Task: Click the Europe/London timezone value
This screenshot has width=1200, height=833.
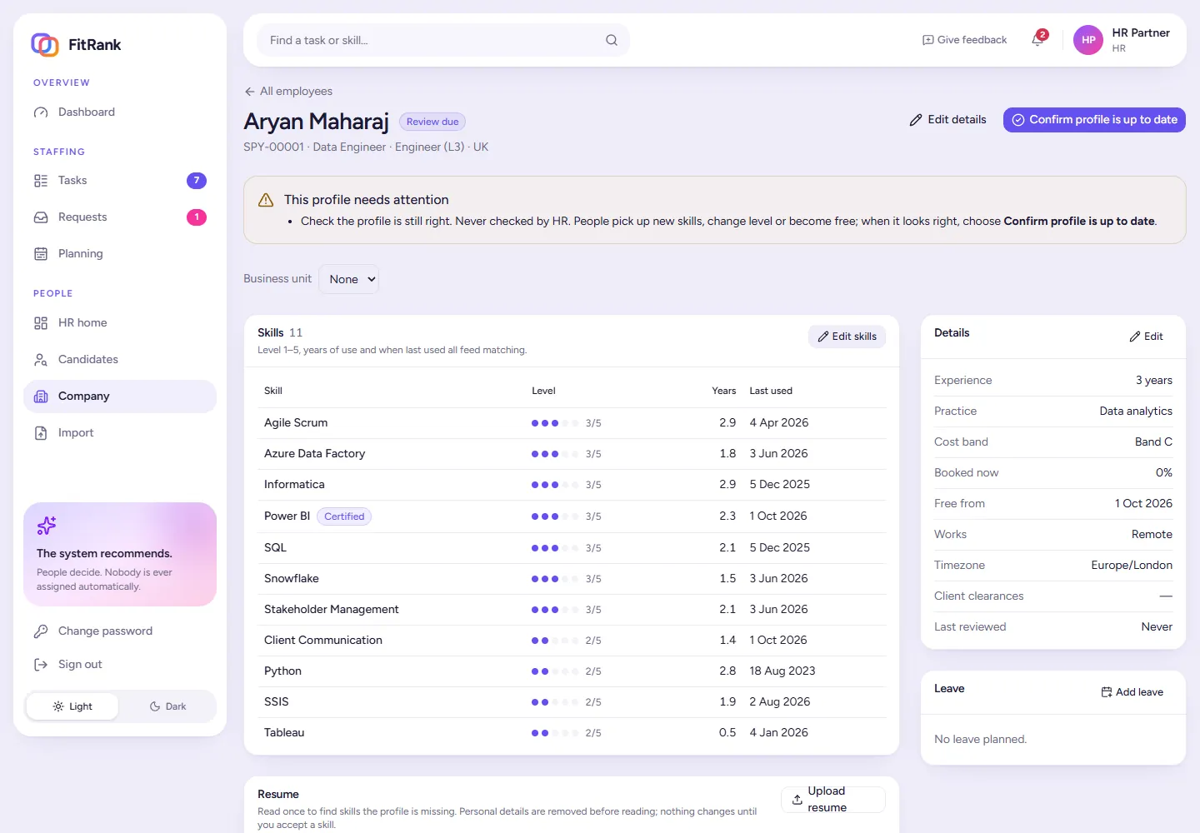Action: click(x=1132, y=566)
